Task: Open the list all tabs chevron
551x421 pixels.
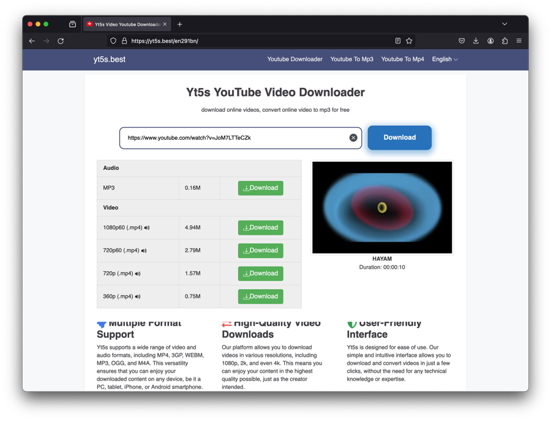Action: pyautogui.click(x=504, y=24)
